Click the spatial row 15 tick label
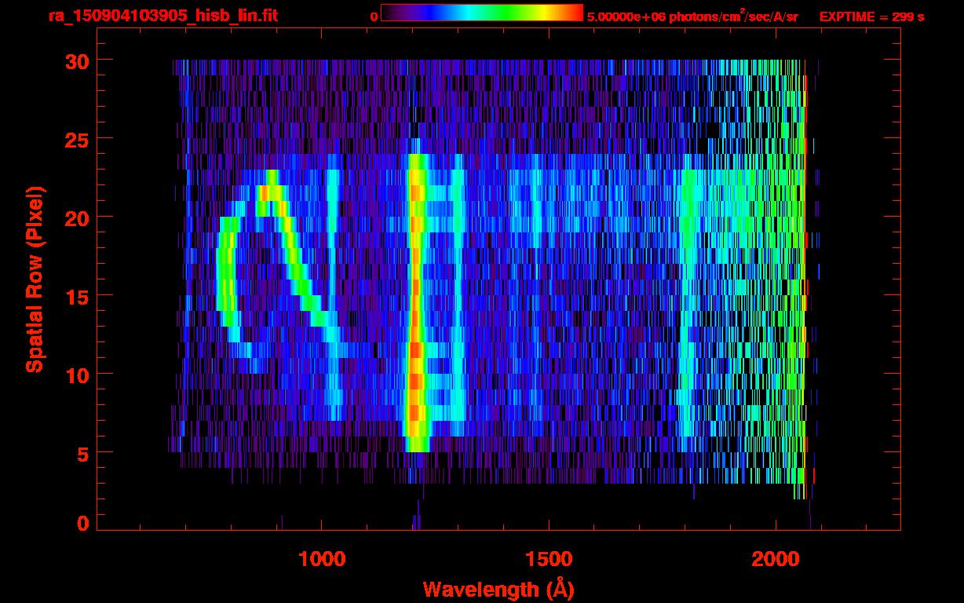Image resolution: width=964 pixels, height=603 pixels. coord(76,296)
